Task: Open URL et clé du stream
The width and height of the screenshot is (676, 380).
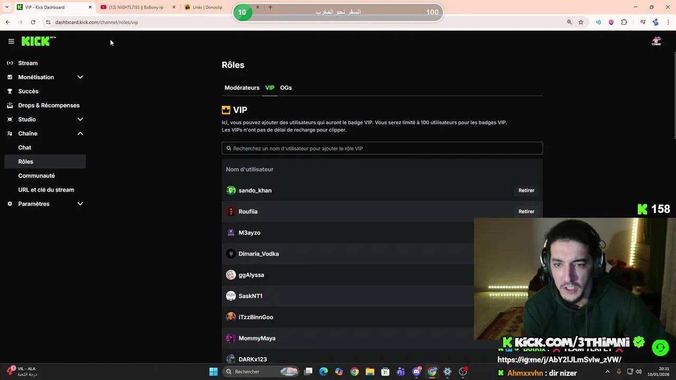Action: pos(45,190)
